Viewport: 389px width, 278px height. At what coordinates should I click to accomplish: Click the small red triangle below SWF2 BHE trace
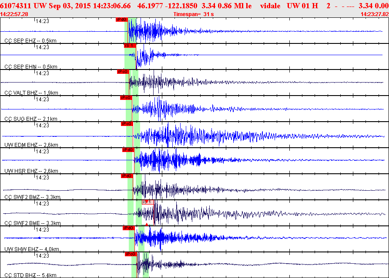coord(147,224)
